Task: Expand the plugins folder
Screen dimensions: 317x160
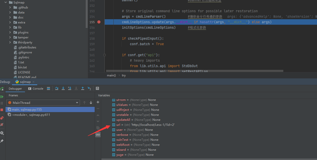Action: point(10,32)
